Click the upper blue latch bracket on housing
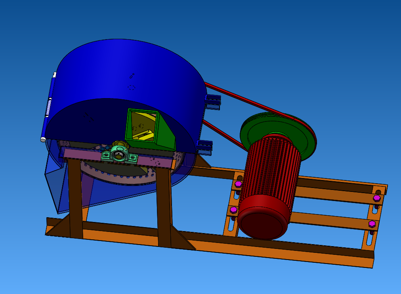Screen dimensions: 401x294 point(213,102)
